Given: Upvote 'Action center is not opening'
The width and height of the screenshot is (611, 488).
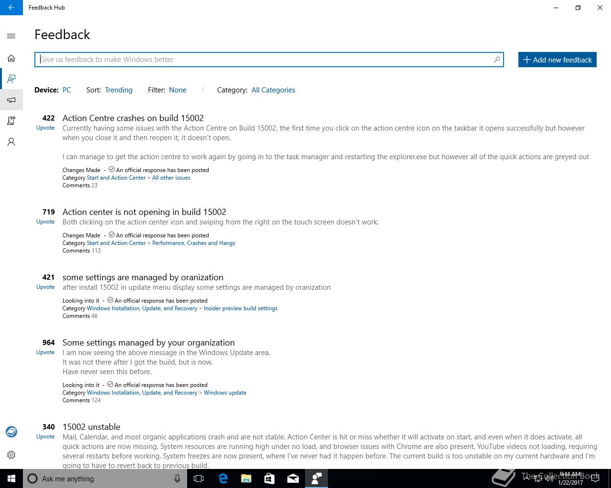Looking at the screenshot, I should tap(45, 222).
